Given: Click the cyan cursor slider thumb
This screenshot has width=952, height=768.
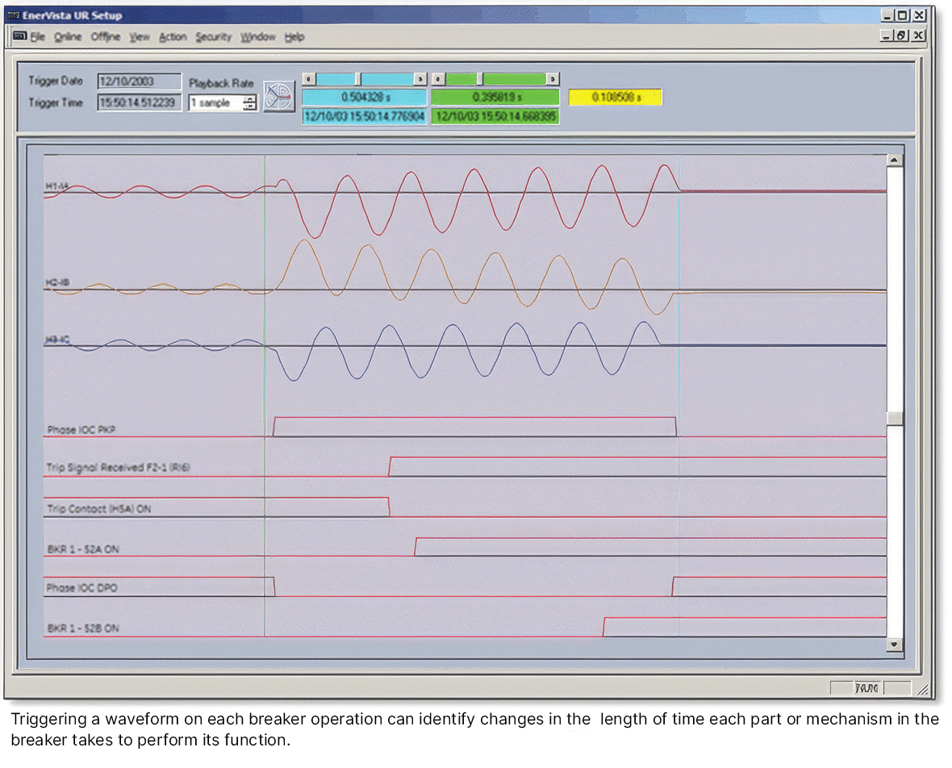Looking at the screenshot, I should click(x=358, y=79).
